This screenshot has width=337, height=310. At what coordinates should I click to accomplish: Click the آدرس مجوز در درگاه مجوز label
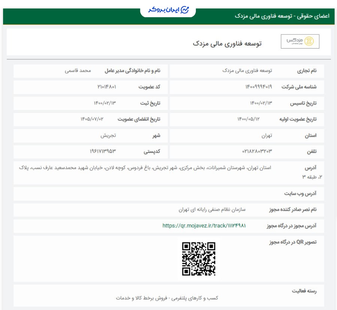pyautogui.click(x=292, y=226)
